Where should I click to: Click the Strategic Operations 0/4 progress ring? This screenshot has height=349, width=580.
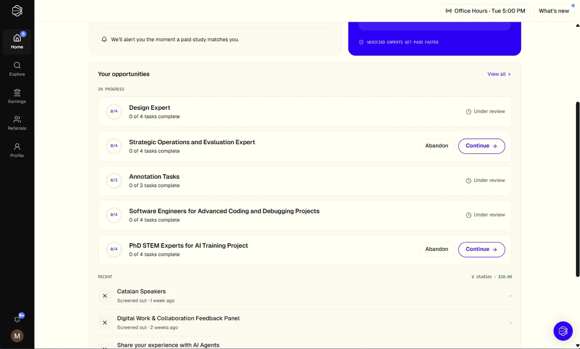click(x=114, y=146)
